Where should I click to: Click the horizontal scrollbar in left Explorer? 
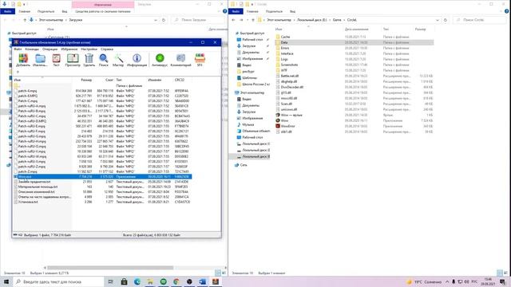tap(110, 268)
